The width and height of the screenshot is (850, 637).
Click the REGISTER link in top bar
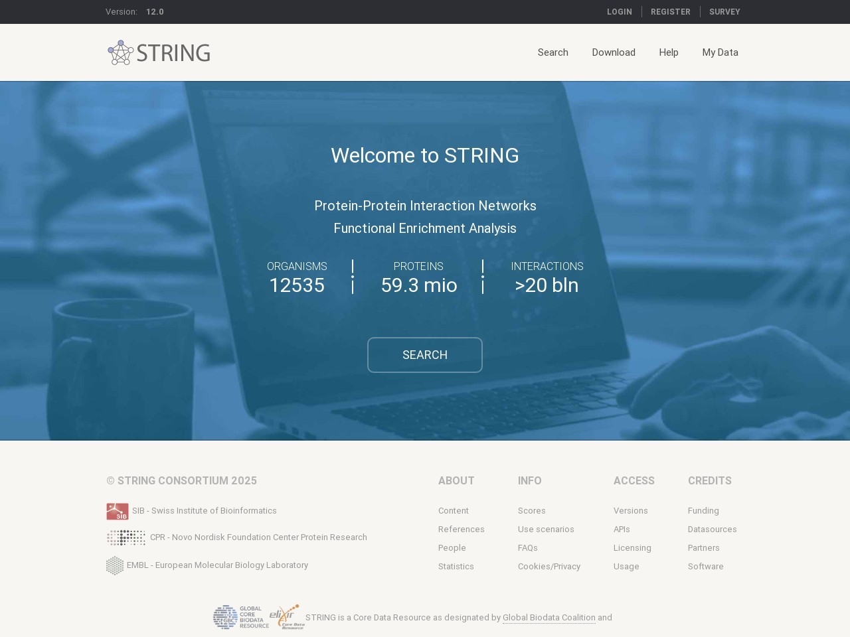(x=671, y=12)
